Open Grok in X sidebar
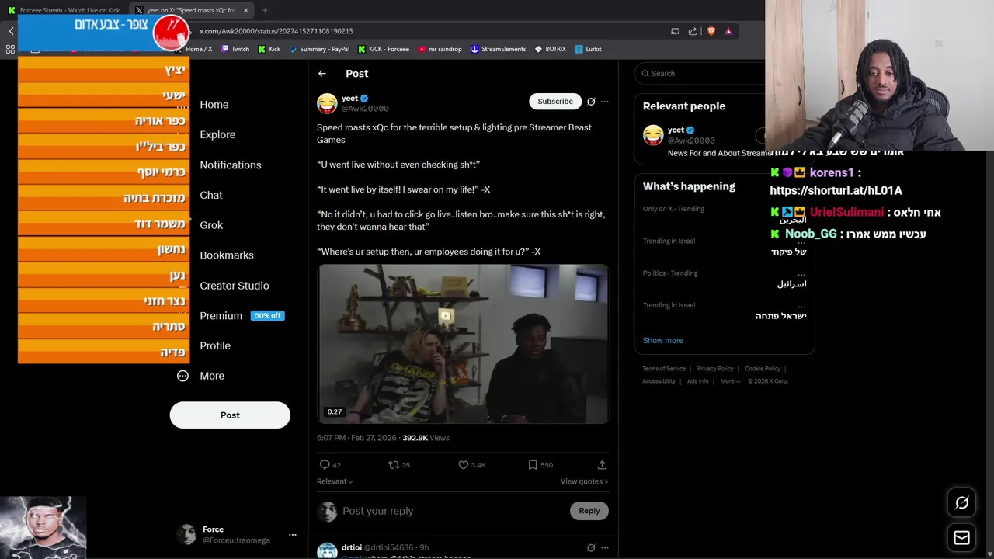The image size is (994, 559). [211, 225]
